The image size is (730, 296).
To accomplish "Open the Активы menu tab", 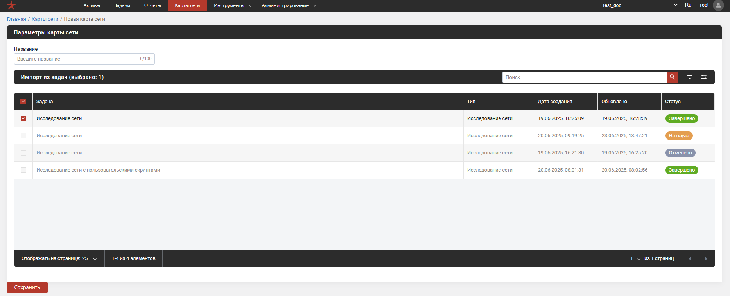I will click(91, 5).
